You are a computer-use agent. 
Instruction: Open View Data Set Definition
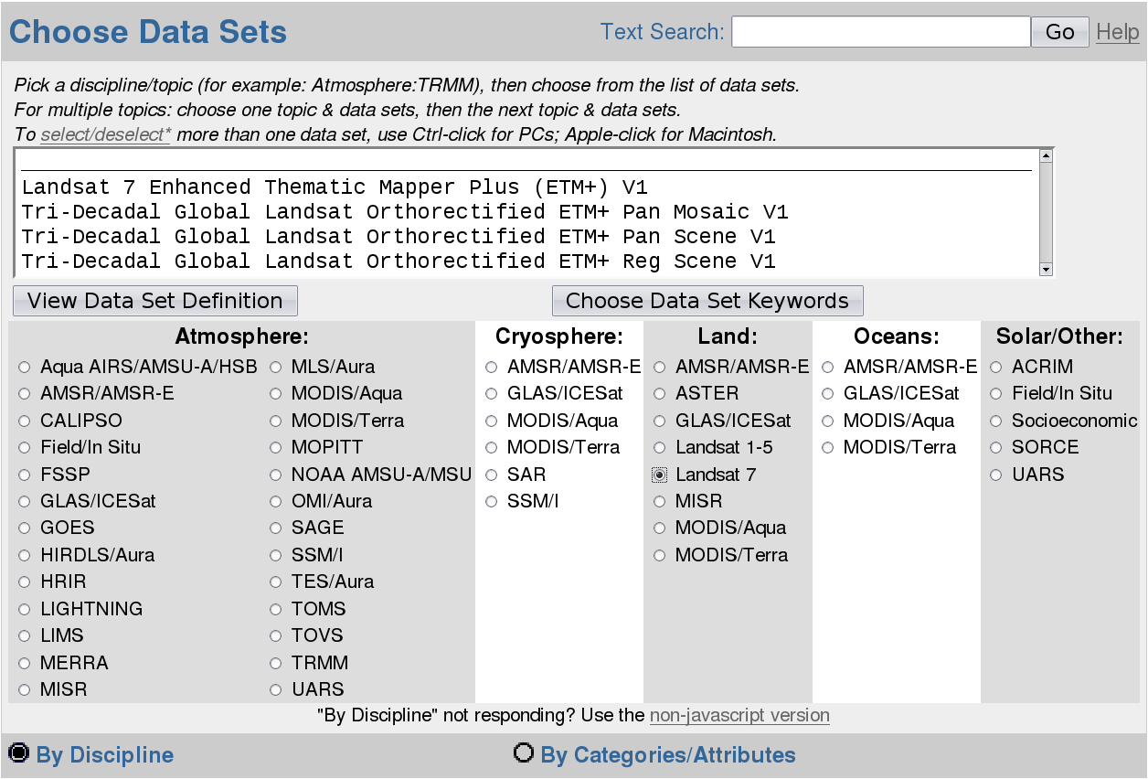(x=155, y=301)
